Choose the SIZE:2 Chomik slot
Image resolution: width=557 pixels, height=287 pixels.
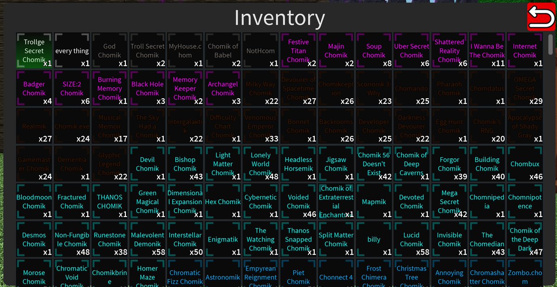point(72,89)
